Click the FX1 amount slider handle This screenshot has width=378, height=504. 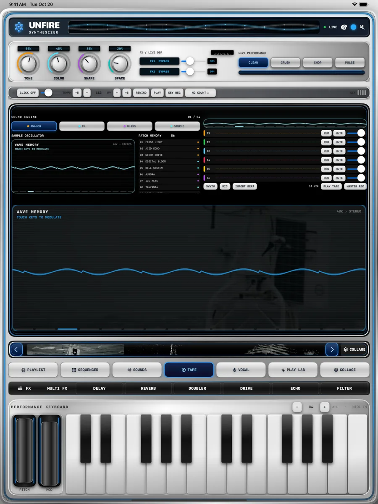click(190, 61)
